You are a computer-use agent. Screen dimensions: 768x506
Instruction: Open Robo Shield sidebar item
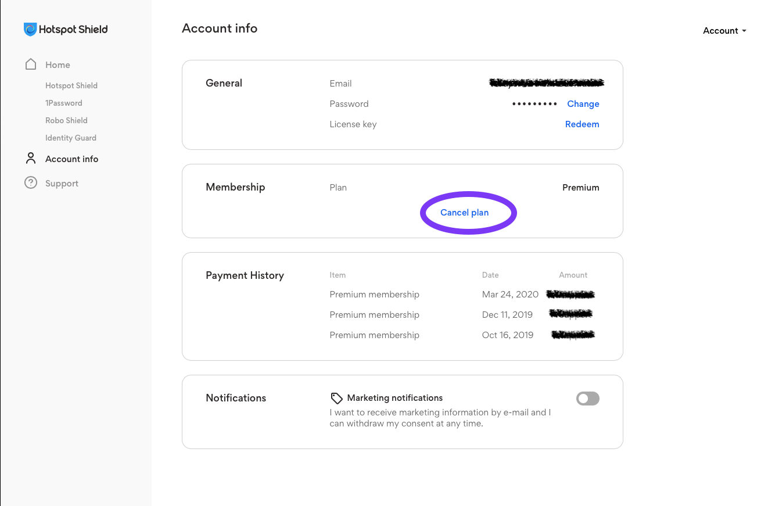(66, 120)
